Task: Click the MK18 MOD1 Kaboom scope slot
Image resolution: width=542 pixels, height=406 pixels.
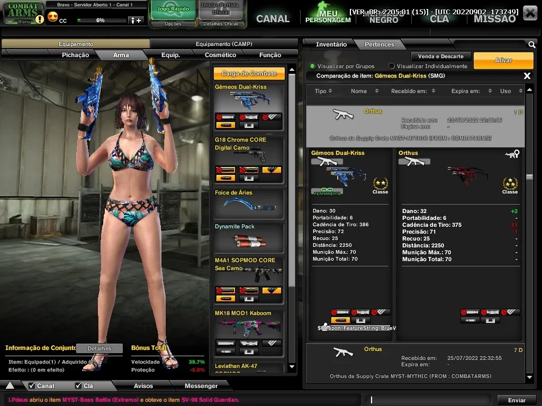Action: coord(249,343)
